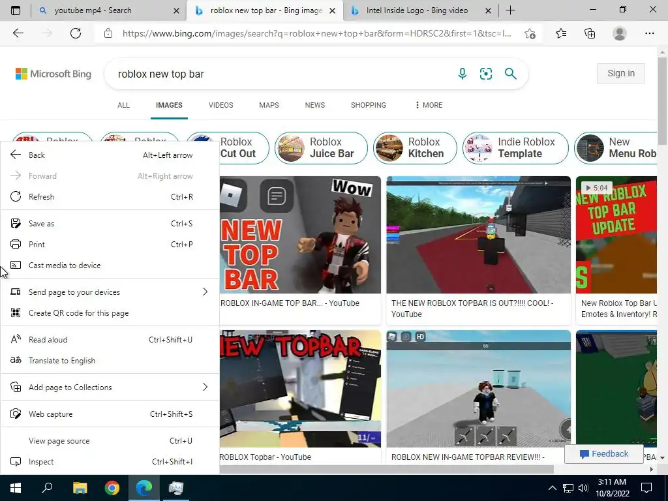This screenshot has width=668, height=501.
Task: Open the NEW TOP BAR Wow thumbnail
Action: tap(300, 235)
